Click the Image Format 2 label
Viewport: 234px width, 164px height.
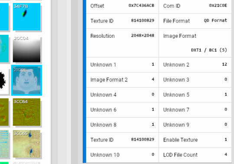[x=109, y=80]
